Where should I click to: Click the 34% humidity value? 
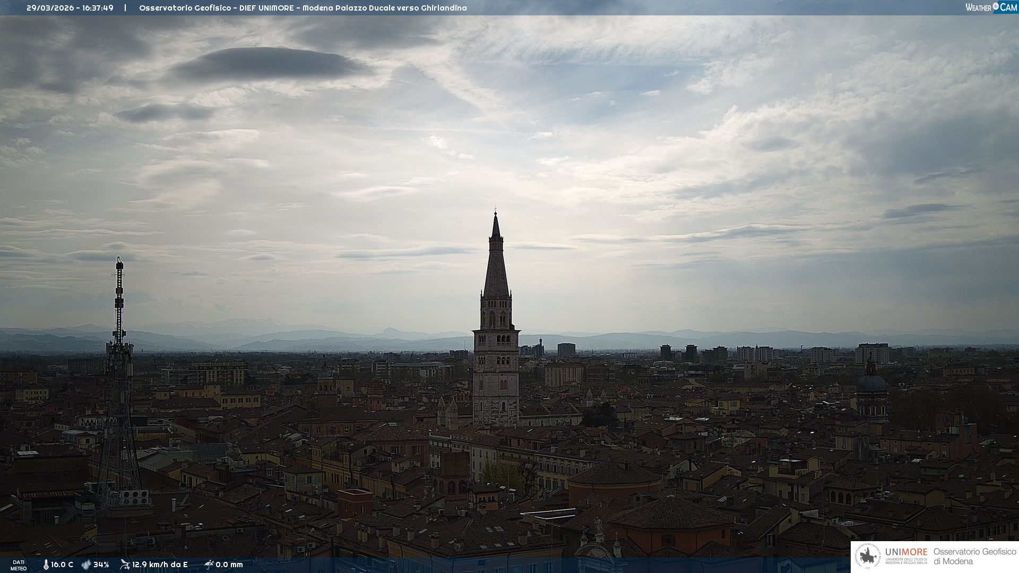pos(101,565)
